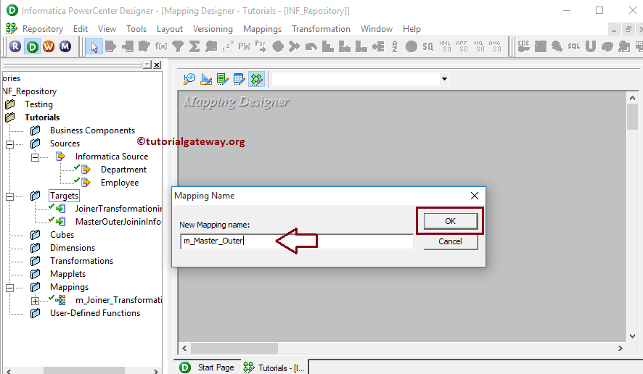Open the Mappings menu
The image size is (643, 374).
[262, 29]
